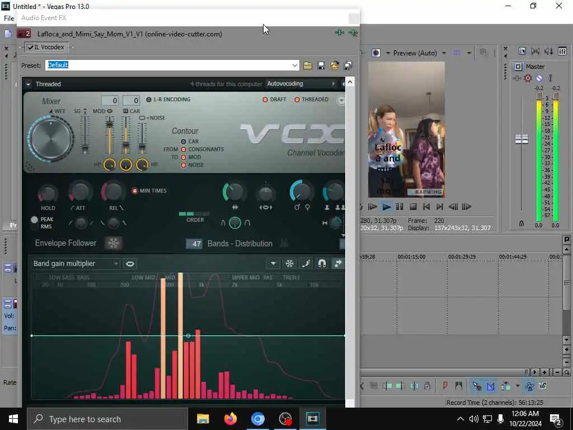Click the downmix output speaker icon
Image resolution: width=573 pixels, height=430 pixels.
point(536,51)
